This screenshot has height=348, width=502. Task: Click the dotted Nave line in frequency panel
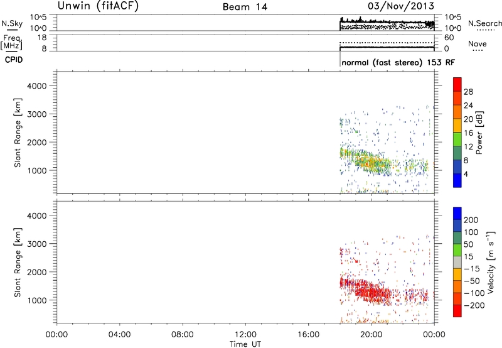point(387,42)
